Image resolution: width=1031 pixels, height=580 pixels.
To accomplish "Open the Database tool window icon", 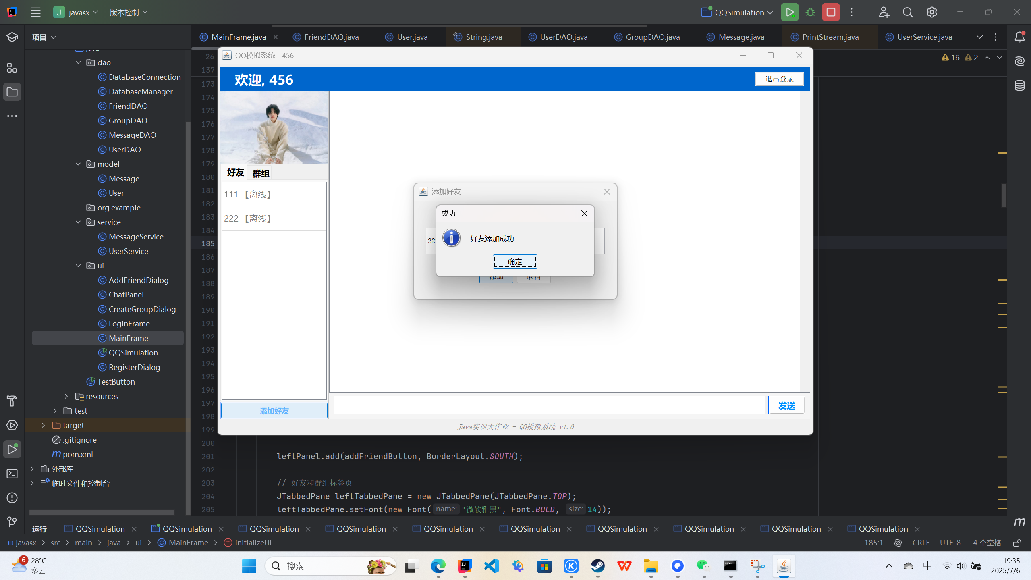I will (1019, 85).
